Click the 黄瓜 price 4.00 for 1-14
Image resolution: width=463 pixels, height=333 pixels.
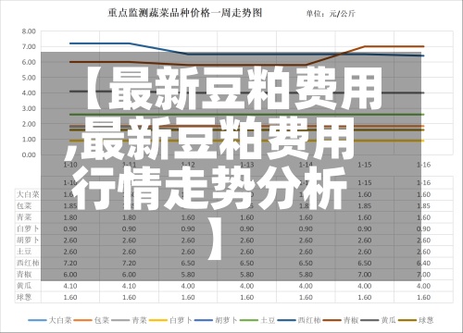306,286
